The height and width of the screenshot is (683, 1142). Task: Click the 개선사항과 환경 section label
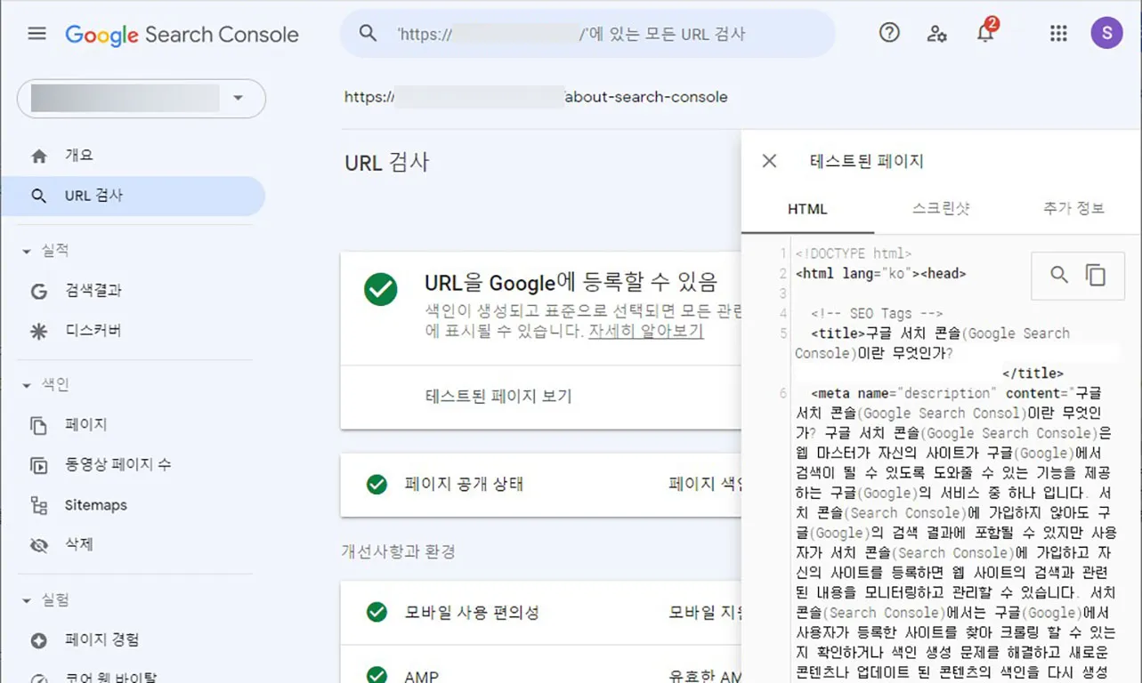(x=398, y=551)
